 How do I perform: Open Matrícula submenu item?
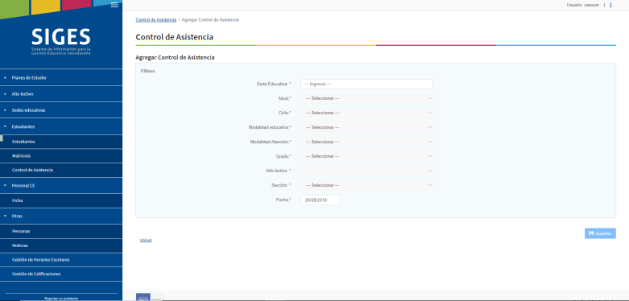click(x=61, y=156)
